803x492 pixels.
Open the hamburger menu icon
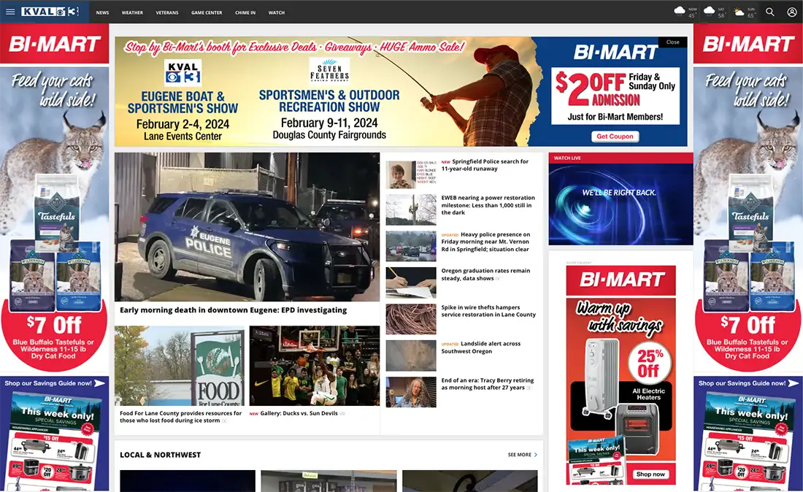(x=9, y=12)
